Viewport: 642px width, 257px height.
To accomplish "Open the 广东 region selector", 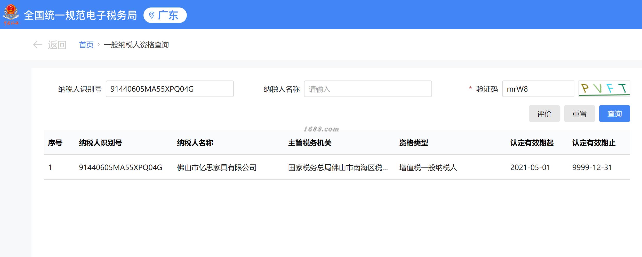I will click(165, 15).
